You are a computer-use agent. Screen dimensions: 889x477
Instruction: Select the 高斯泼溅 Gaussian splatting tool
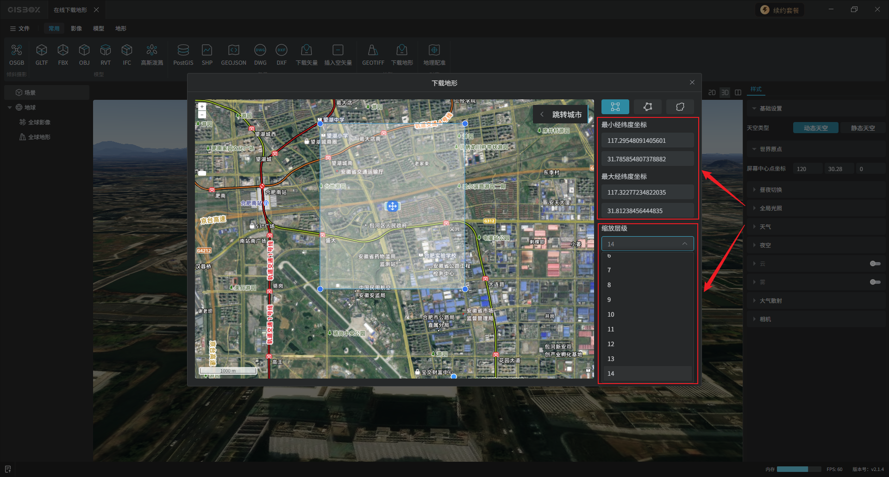click(152, 50)
